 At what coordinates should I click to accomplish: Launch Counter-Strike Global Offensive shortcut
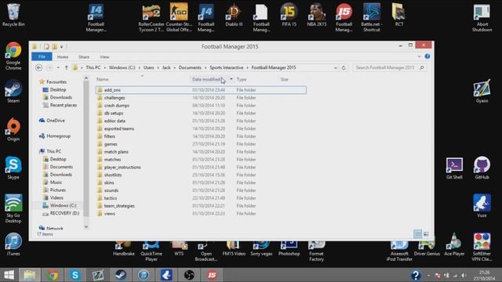pos(179,17)
